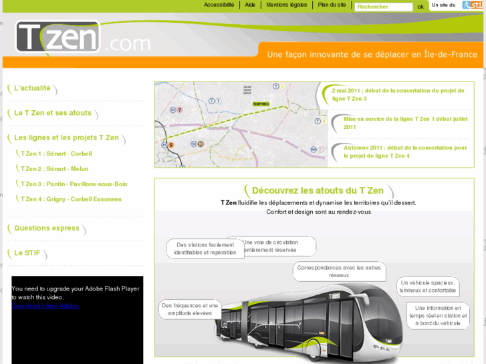Click the 'Des stations facilement identifiables' bubble
This screenshot has width=486, height=364.
pos(205,248)
